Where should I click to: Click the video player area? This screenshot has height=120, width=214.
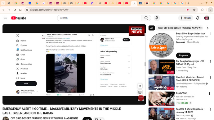[74, 64]
